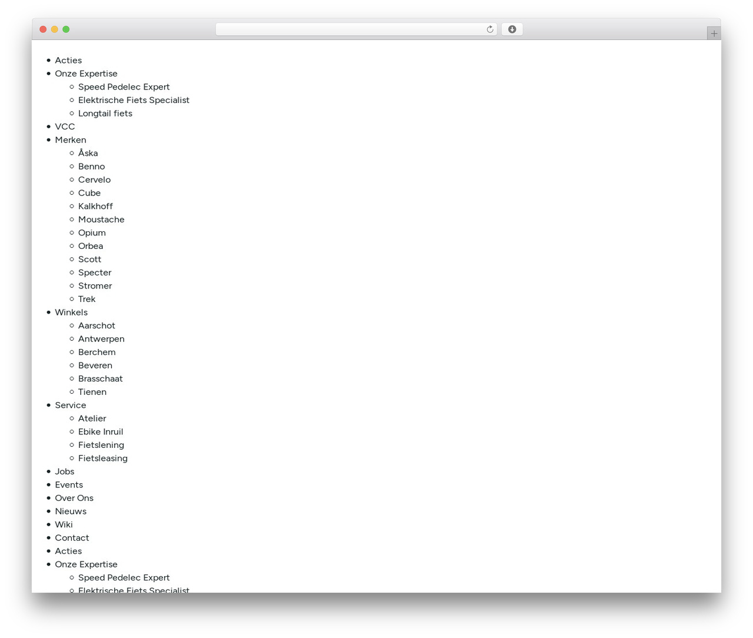Open the Fietsleasing page
This screenshot has width=753, height=638.
[103, 458]
